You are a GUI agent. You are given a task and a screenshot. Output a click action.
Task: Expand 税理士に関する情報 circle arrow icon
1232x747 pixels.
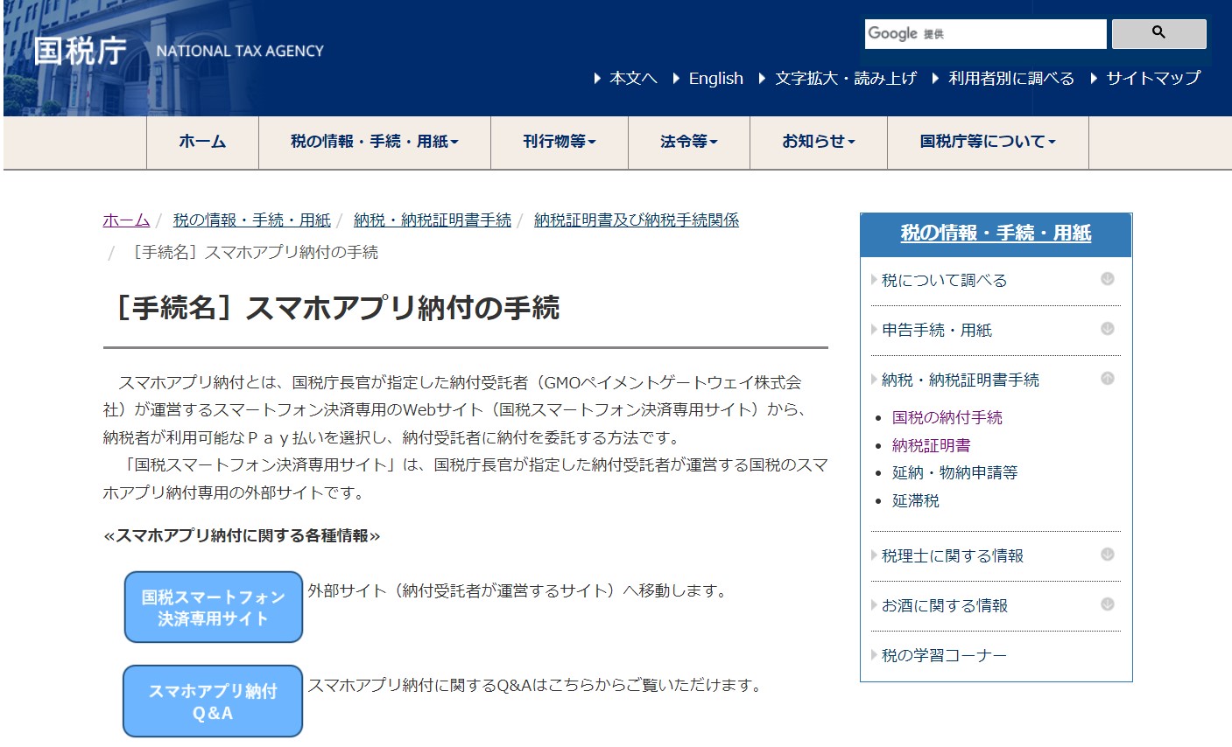pos(1107,555)
